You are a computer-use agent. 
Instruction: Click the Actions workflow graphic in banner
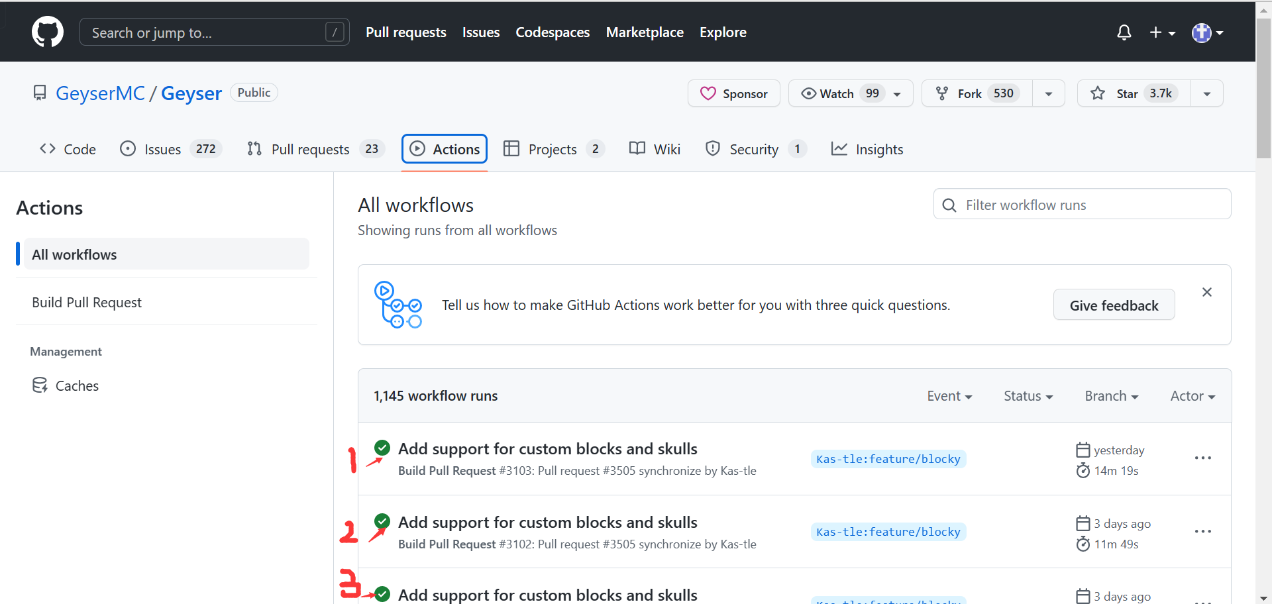398,305
